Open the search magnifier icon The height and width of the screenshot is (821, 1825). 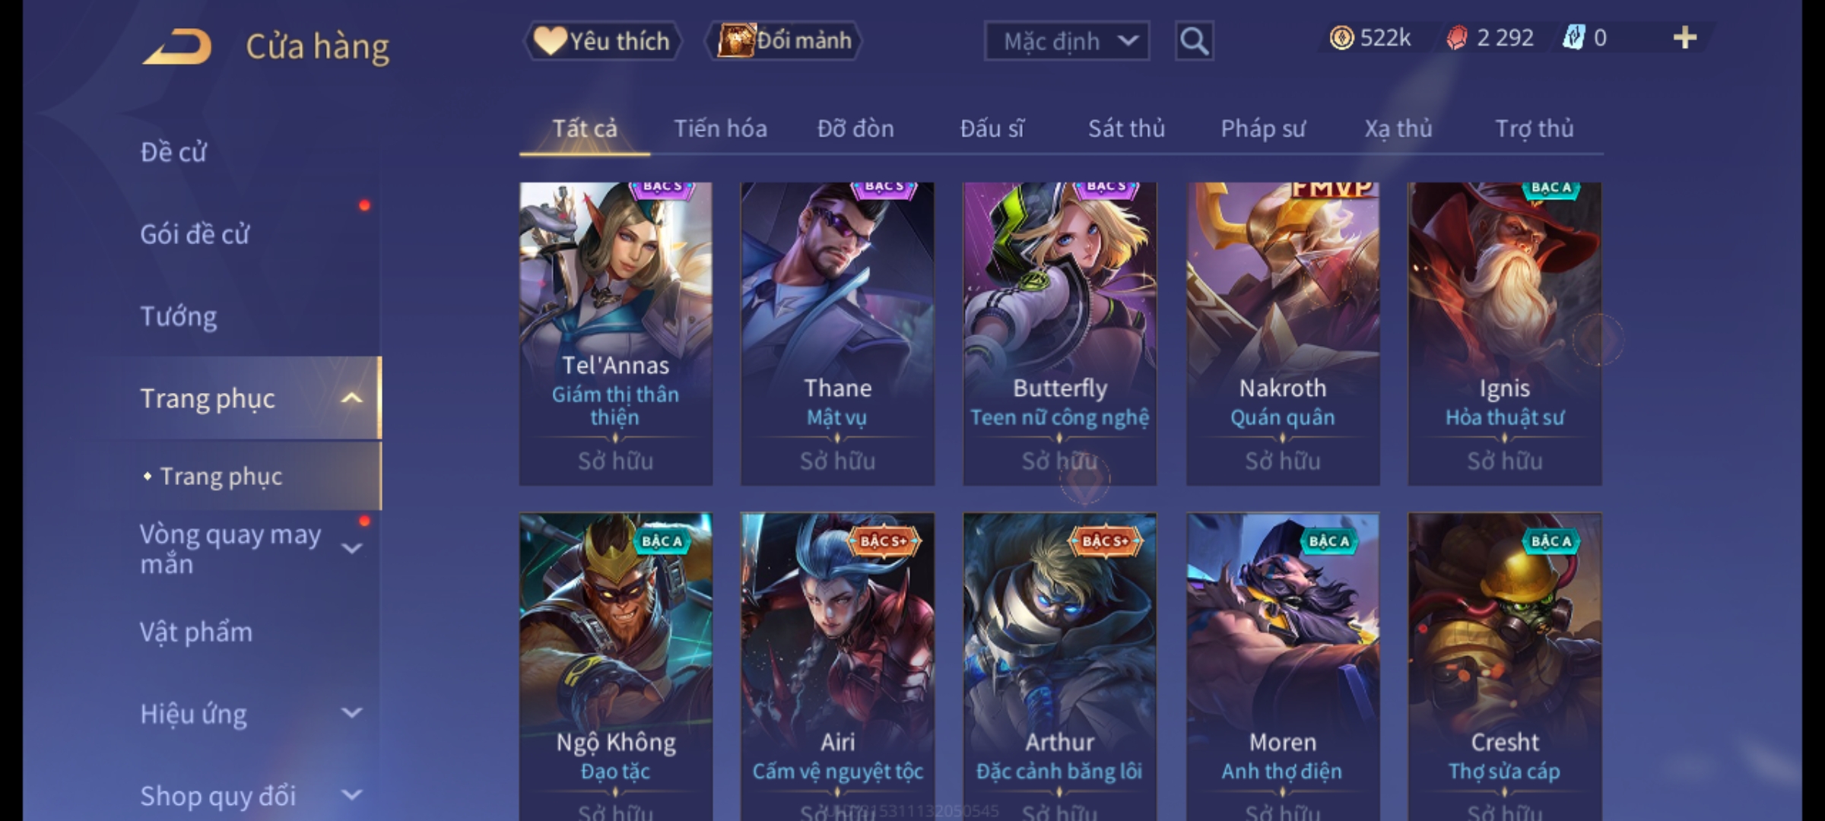click(x=1194, y=41)
